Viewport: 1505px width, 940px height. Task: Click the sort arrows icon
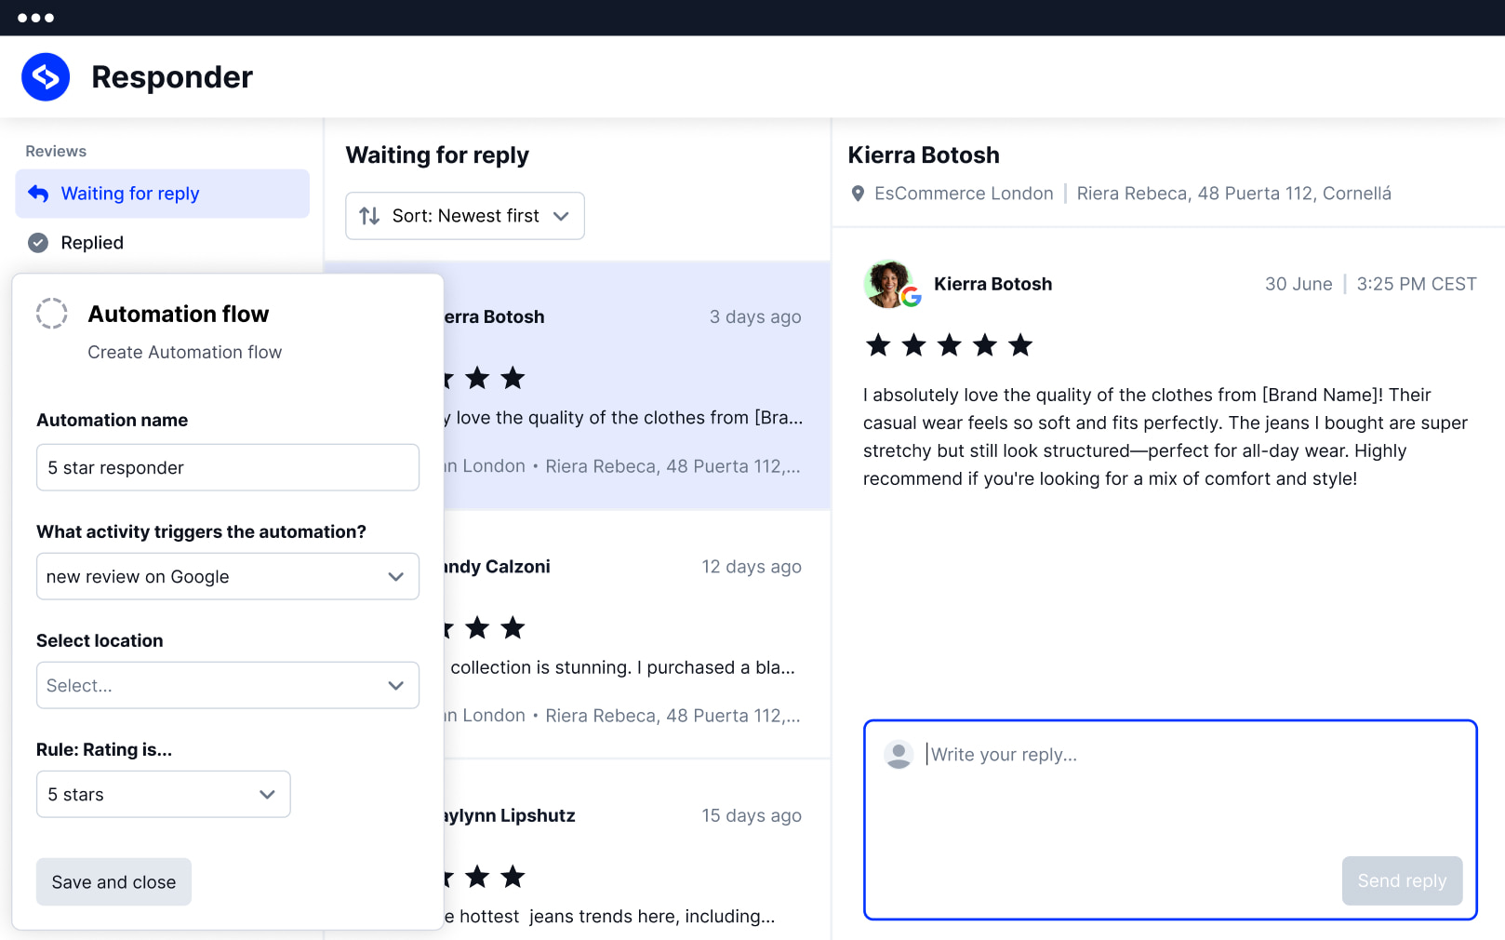click(369, 216)
